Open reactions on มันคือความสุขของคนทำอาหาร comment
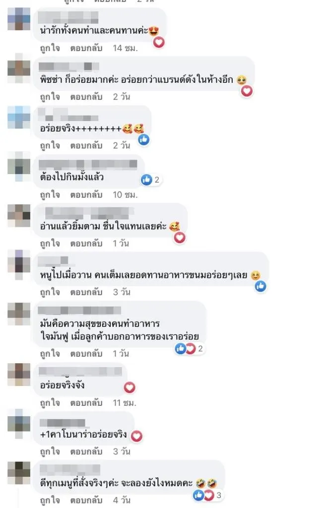 click(x=190, y=349)
